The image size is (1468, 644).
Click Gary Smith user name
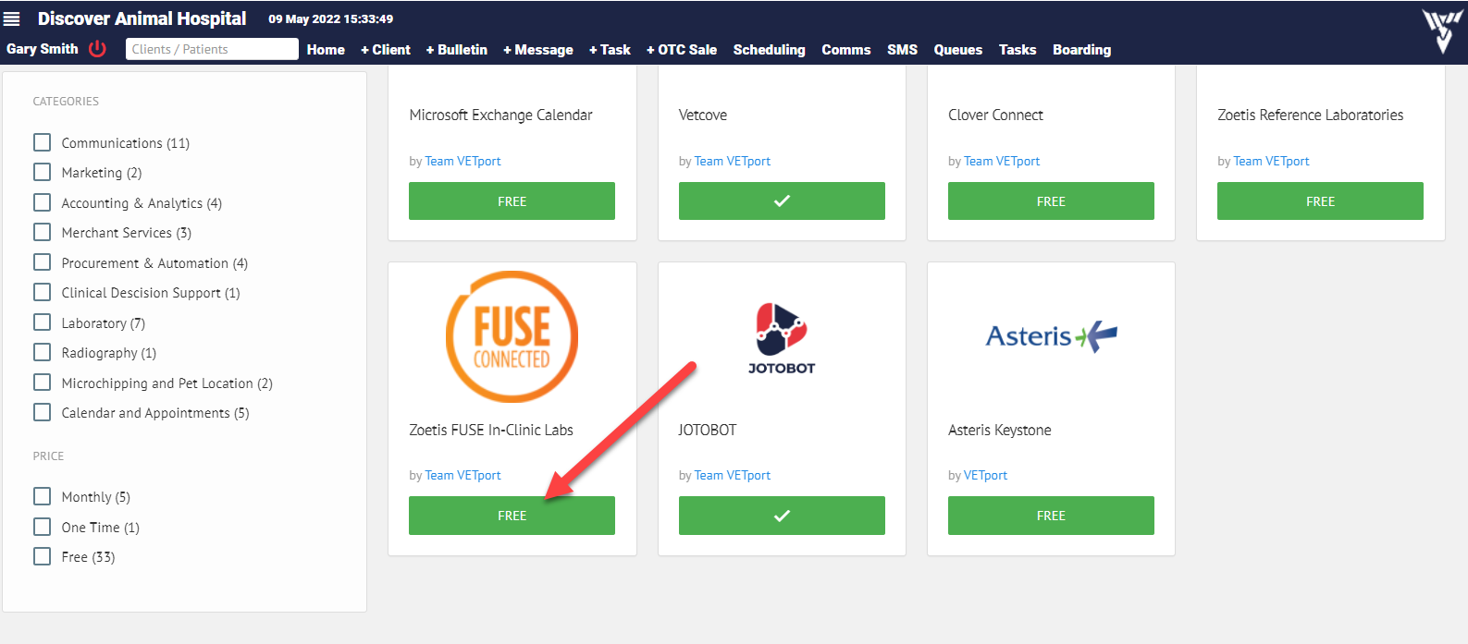click(43, 49)
